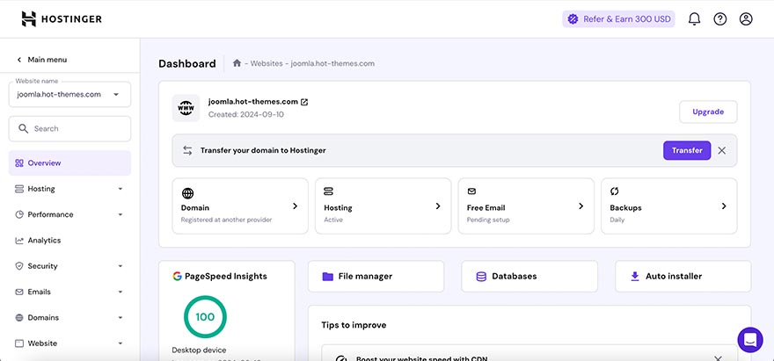Open joomla.hot-themes.com external link icon
This screenshot has width=774, height=361.
(304, 102)
